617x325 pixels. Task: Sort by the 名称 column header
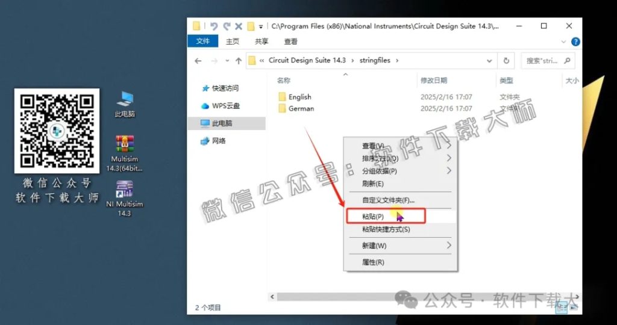(x=283, y=80)
